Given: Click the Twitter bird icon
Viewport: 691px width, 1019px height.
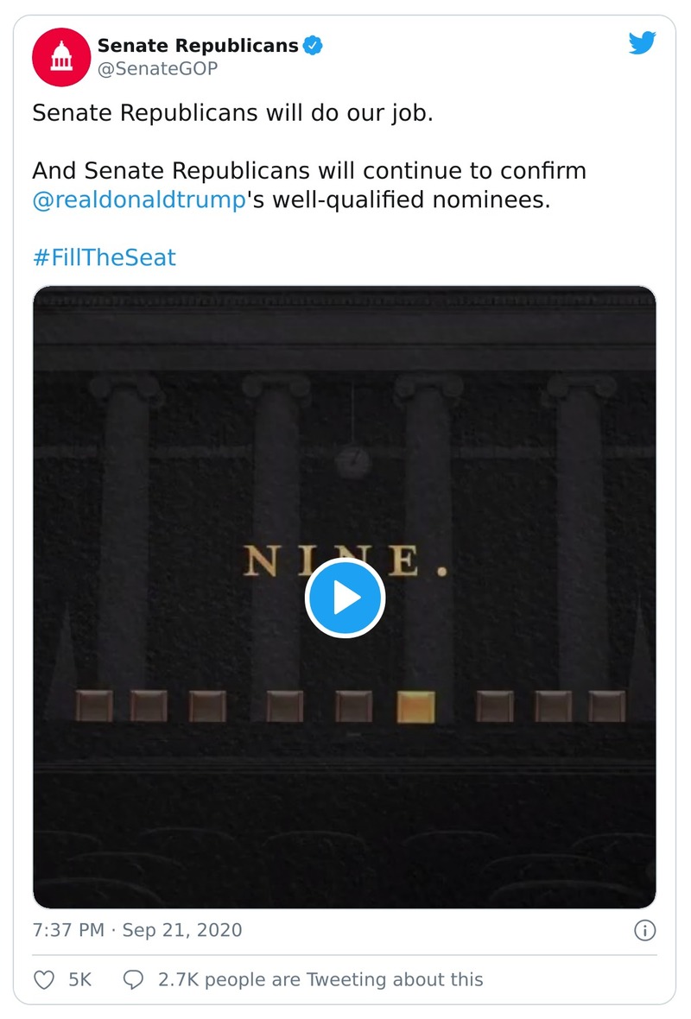Looking at the screenshot, I should 643,42.
